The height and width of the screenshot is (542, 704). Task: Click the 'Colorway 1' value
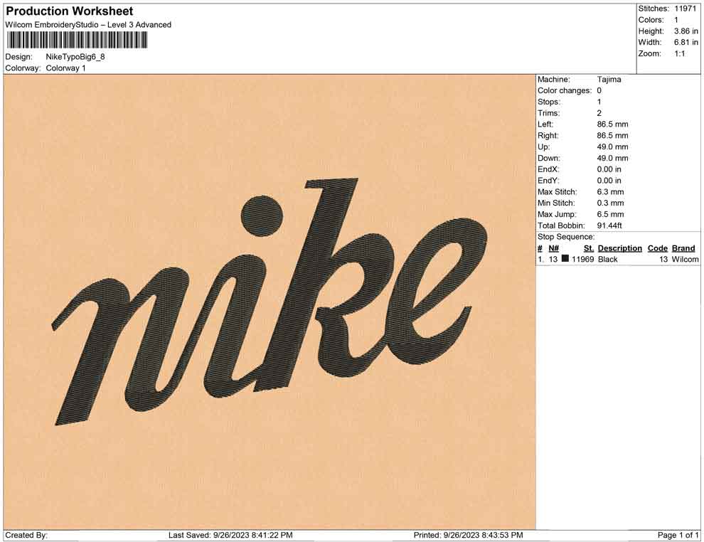[x=65, y=68]
